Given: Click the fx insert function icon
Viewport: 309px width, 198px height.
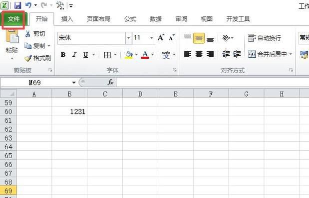Looking at the screenshot, I should pyautogui.click(x=110, y=82).
